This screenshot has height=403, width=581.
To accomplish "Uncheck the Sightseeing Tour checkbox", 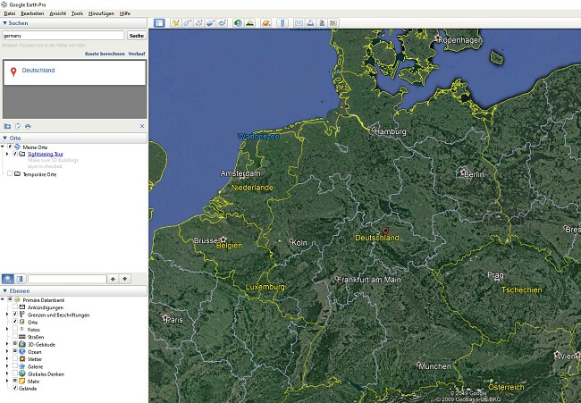I will [x=15, y=154].
